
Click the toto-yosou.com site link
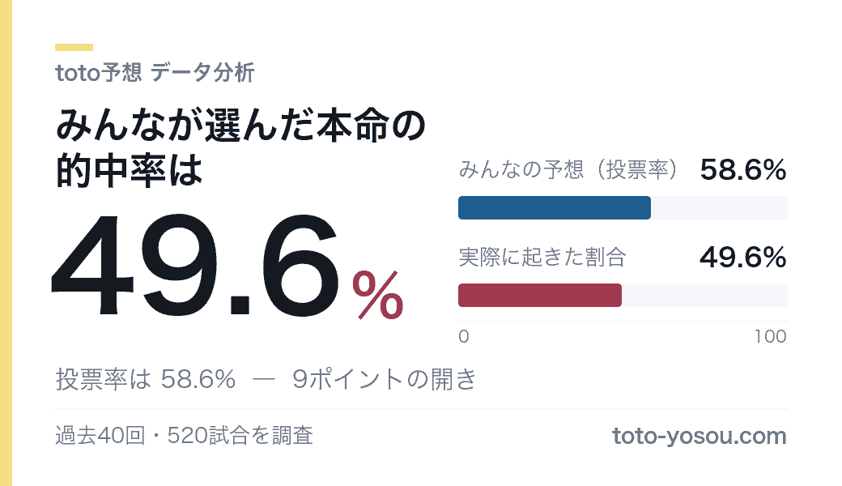tap(700, 436)
